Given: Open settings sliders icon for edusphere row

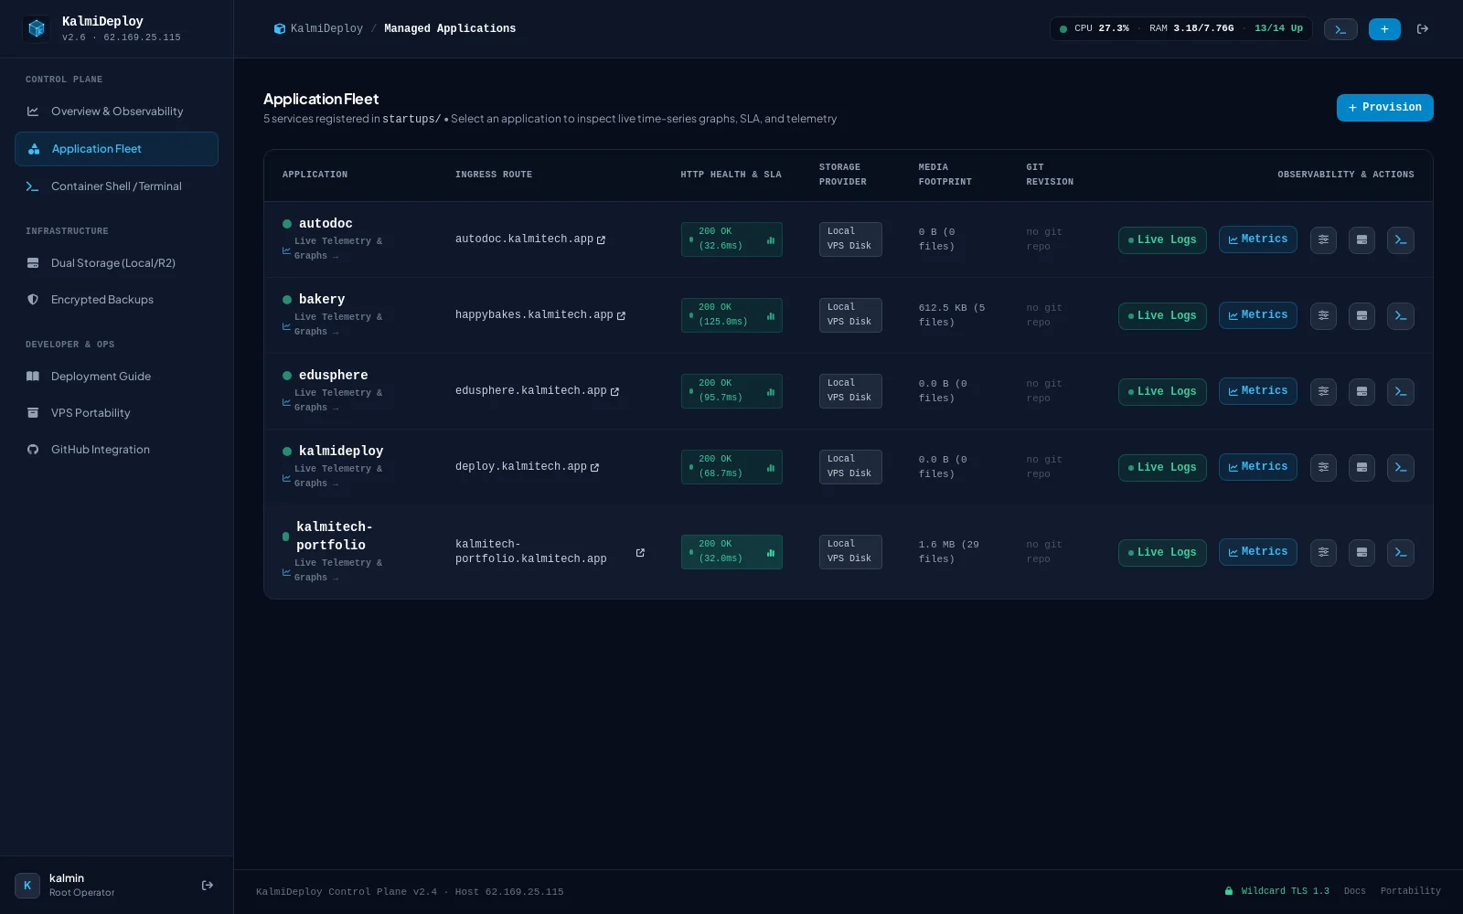Looking at the screenshot, I should click(x=1323, y=392).
